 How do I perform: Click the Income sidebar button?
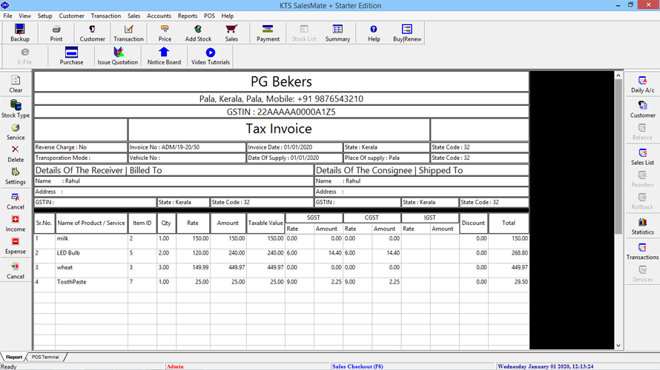[x=16, y=223]
